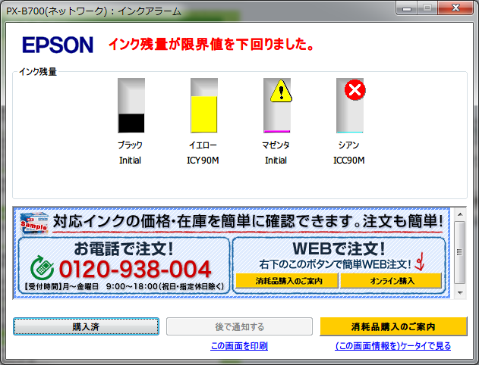Screen dimensions: 479x365
Task: Click the オンライン購入 button in the banner
Action: pyautogui.click(x=392, y=281)
